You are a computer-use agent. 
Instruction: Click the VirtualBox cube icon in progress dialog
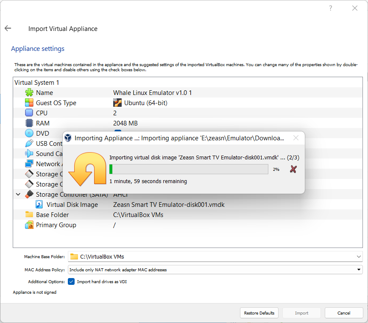[68, 138]
